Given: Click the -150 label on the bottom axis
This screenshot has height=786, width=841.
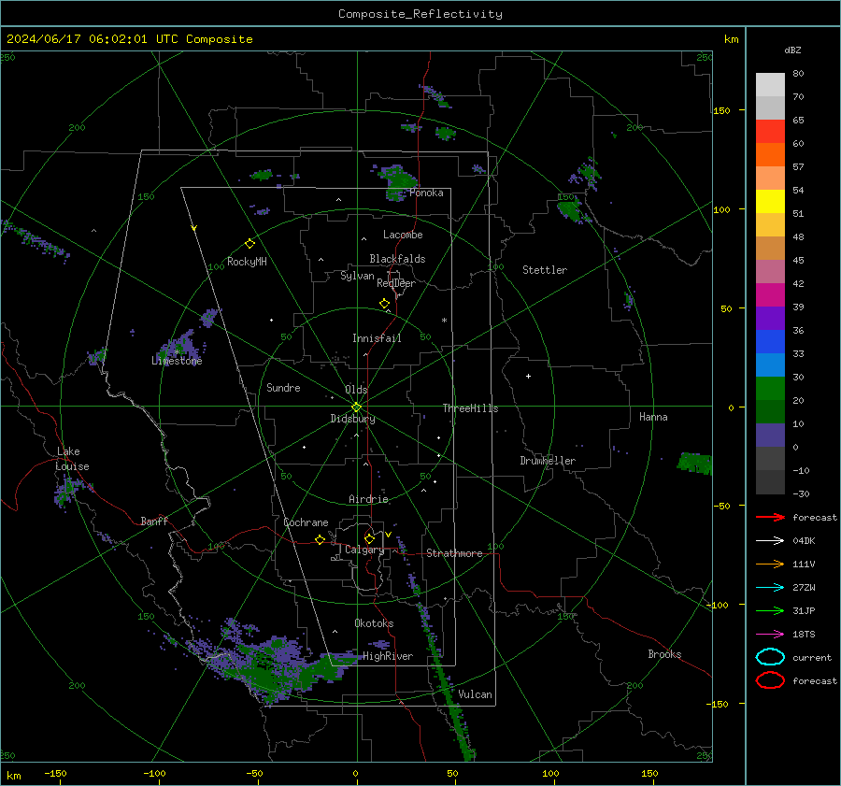Looking at the screenshot, I should (55, 773).
